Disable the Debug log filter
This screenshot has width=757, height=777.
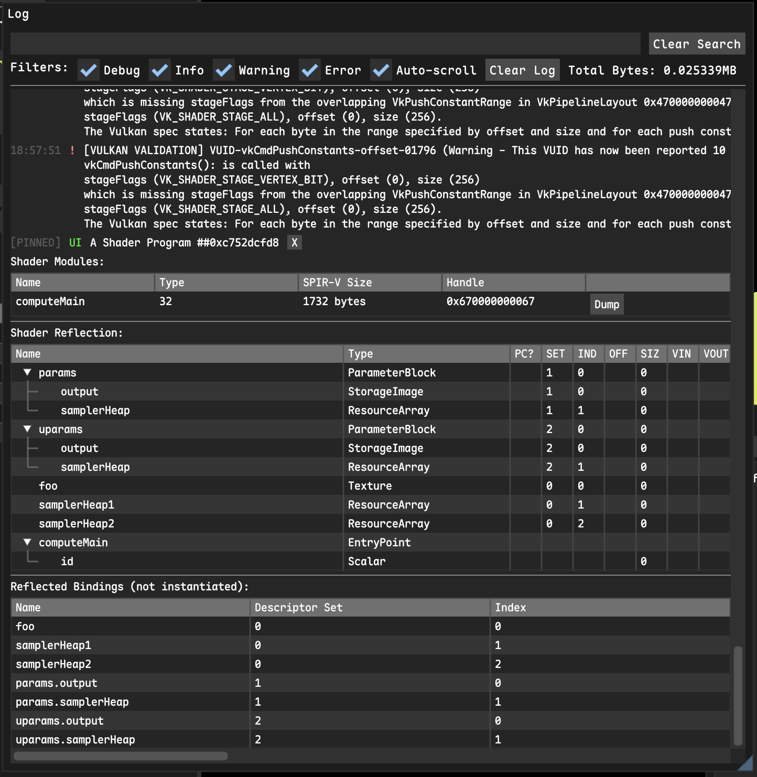(x=88, y=69)
